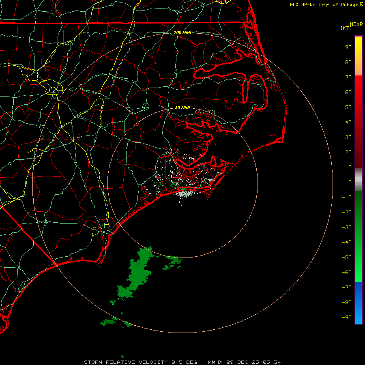
Task: Click the blue bottom segment of the color bar
Action: click(358, 303)
